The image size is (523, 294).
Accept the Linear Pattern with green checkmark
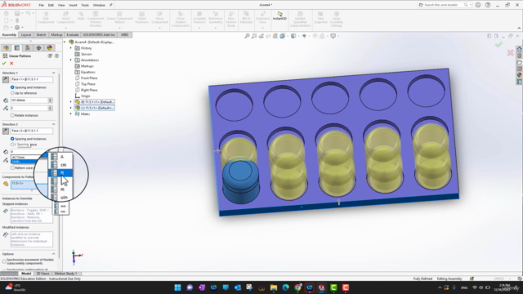tap(4, 64)
